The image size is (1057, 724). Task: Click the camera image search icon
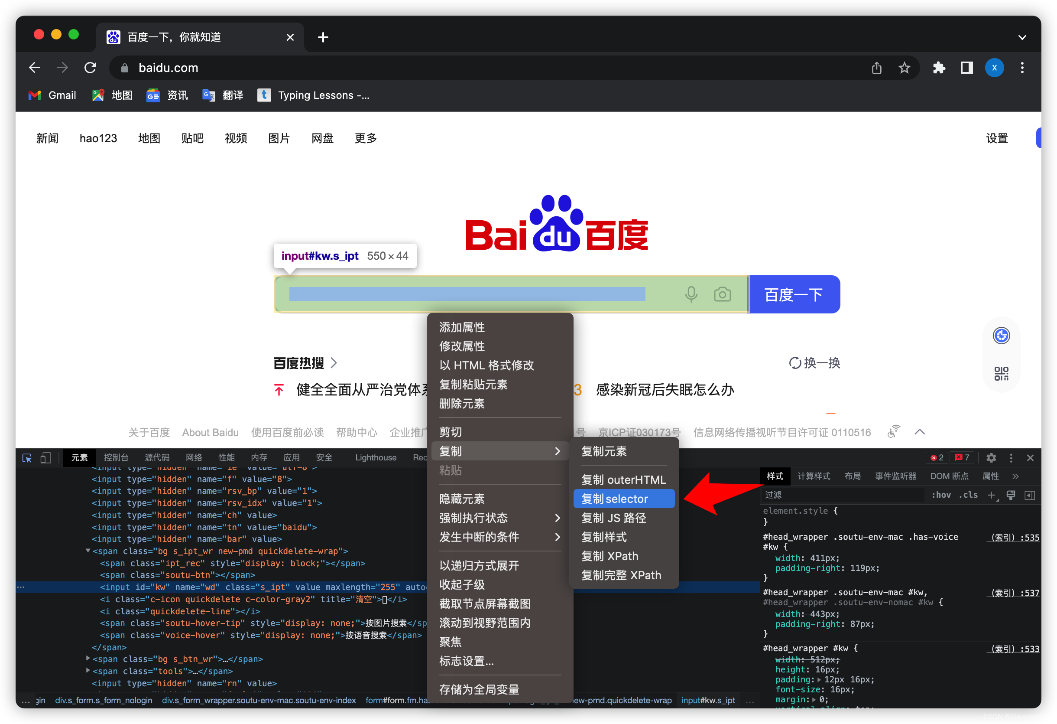pos(722,294)
